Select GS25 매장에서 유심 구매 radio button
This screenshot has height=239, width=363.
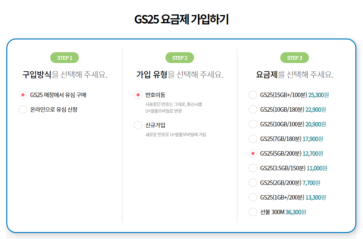23,95
